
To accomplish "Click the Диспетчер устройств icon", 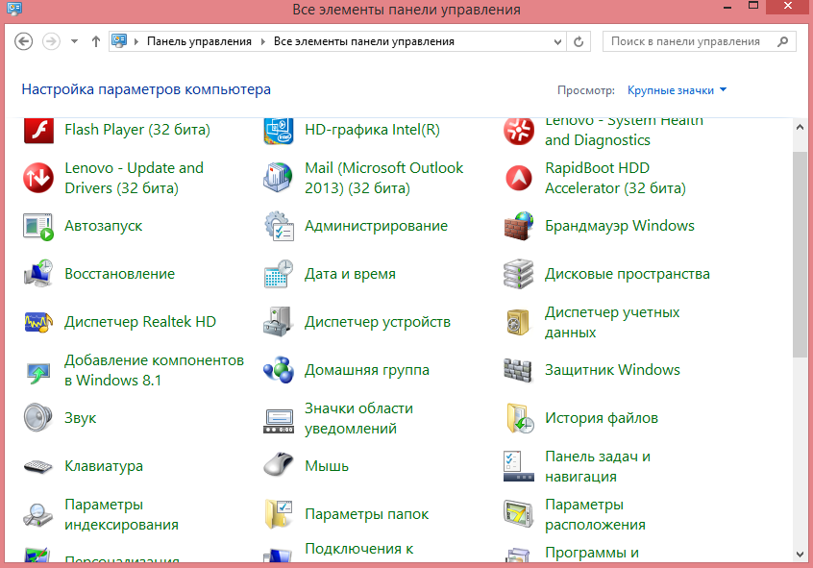I will [279, 322].
